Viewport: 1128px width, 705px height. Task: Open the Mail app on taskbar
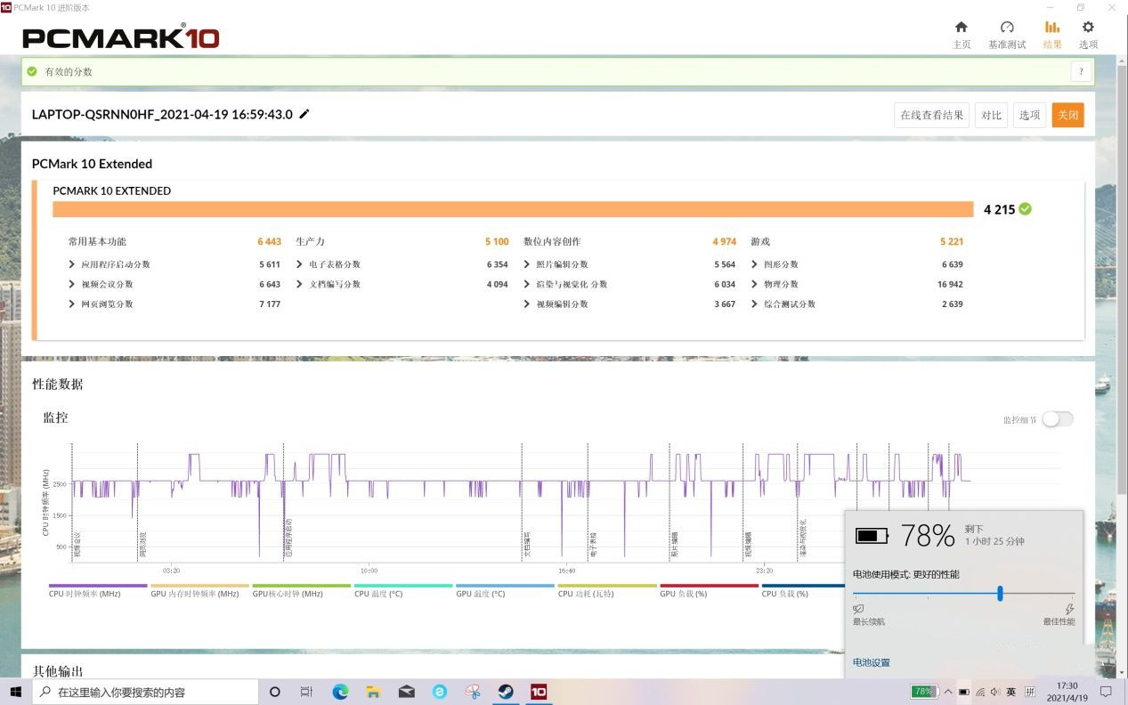[406, 692]
